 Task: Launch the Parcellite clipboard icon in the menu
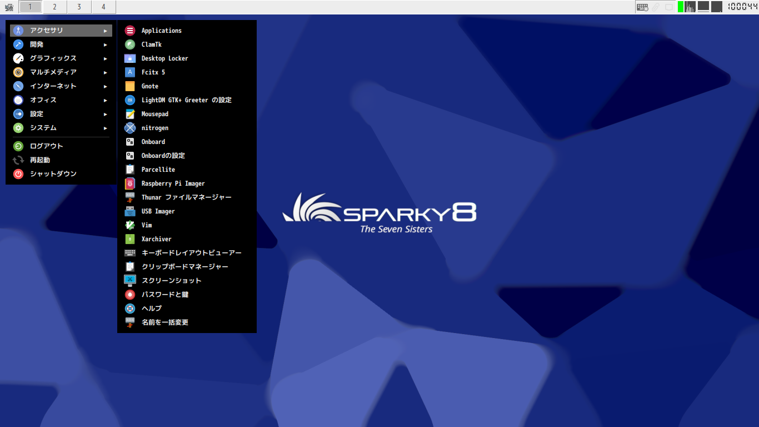coord(130,170)
